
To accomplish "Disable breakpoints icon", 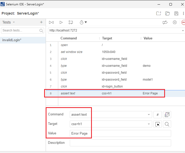I will click(x=165, y=22).
